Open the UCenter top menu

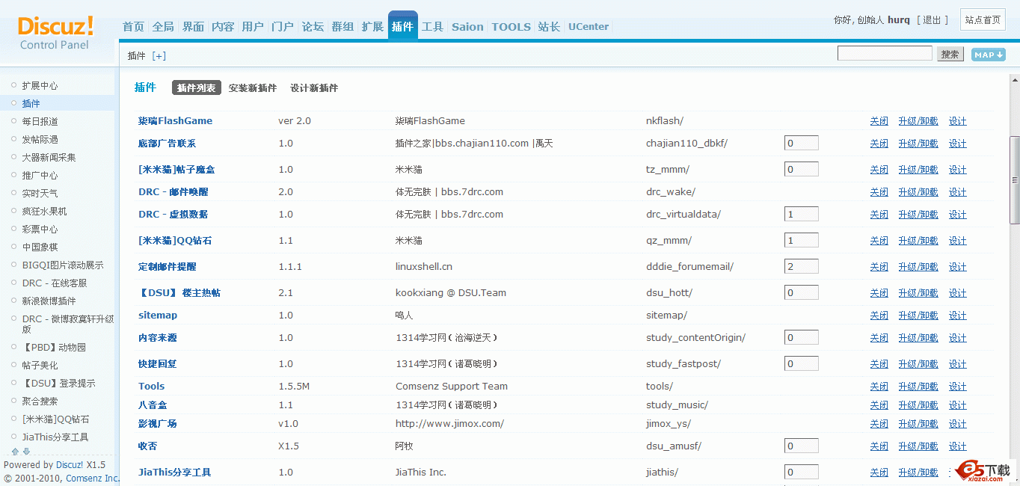[x=588, y=27]
